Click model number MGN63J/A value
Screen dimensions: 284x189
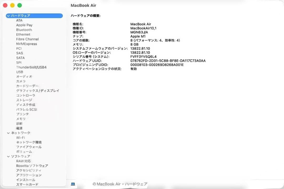(139, 32)
